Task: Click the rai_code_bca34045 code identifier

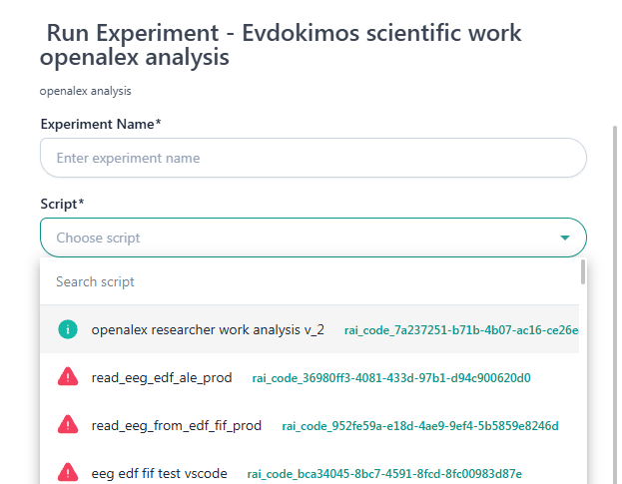Action: pyautogui.click(x=384, y=474)
